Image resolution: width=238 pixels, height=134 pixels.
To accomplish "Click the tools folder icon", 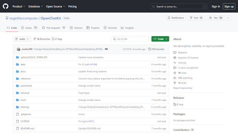I will [17, 100].
